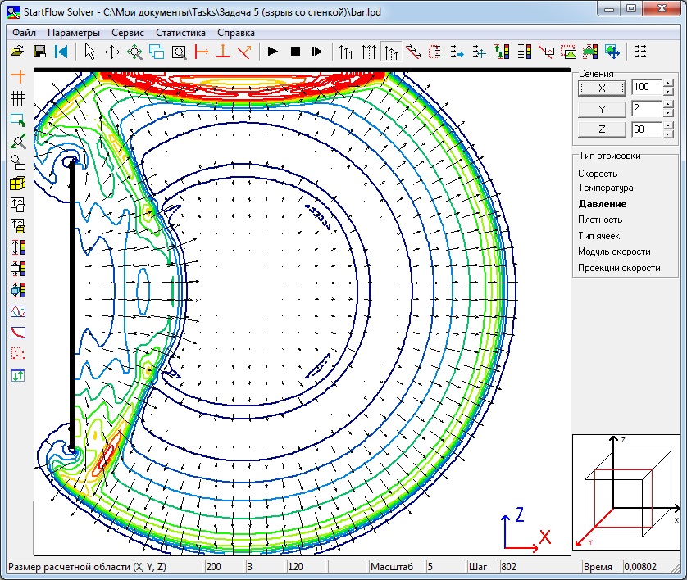Screen dimensions: 687x580
Task: Select the arrow pointer tool
Action: [90, 52]
